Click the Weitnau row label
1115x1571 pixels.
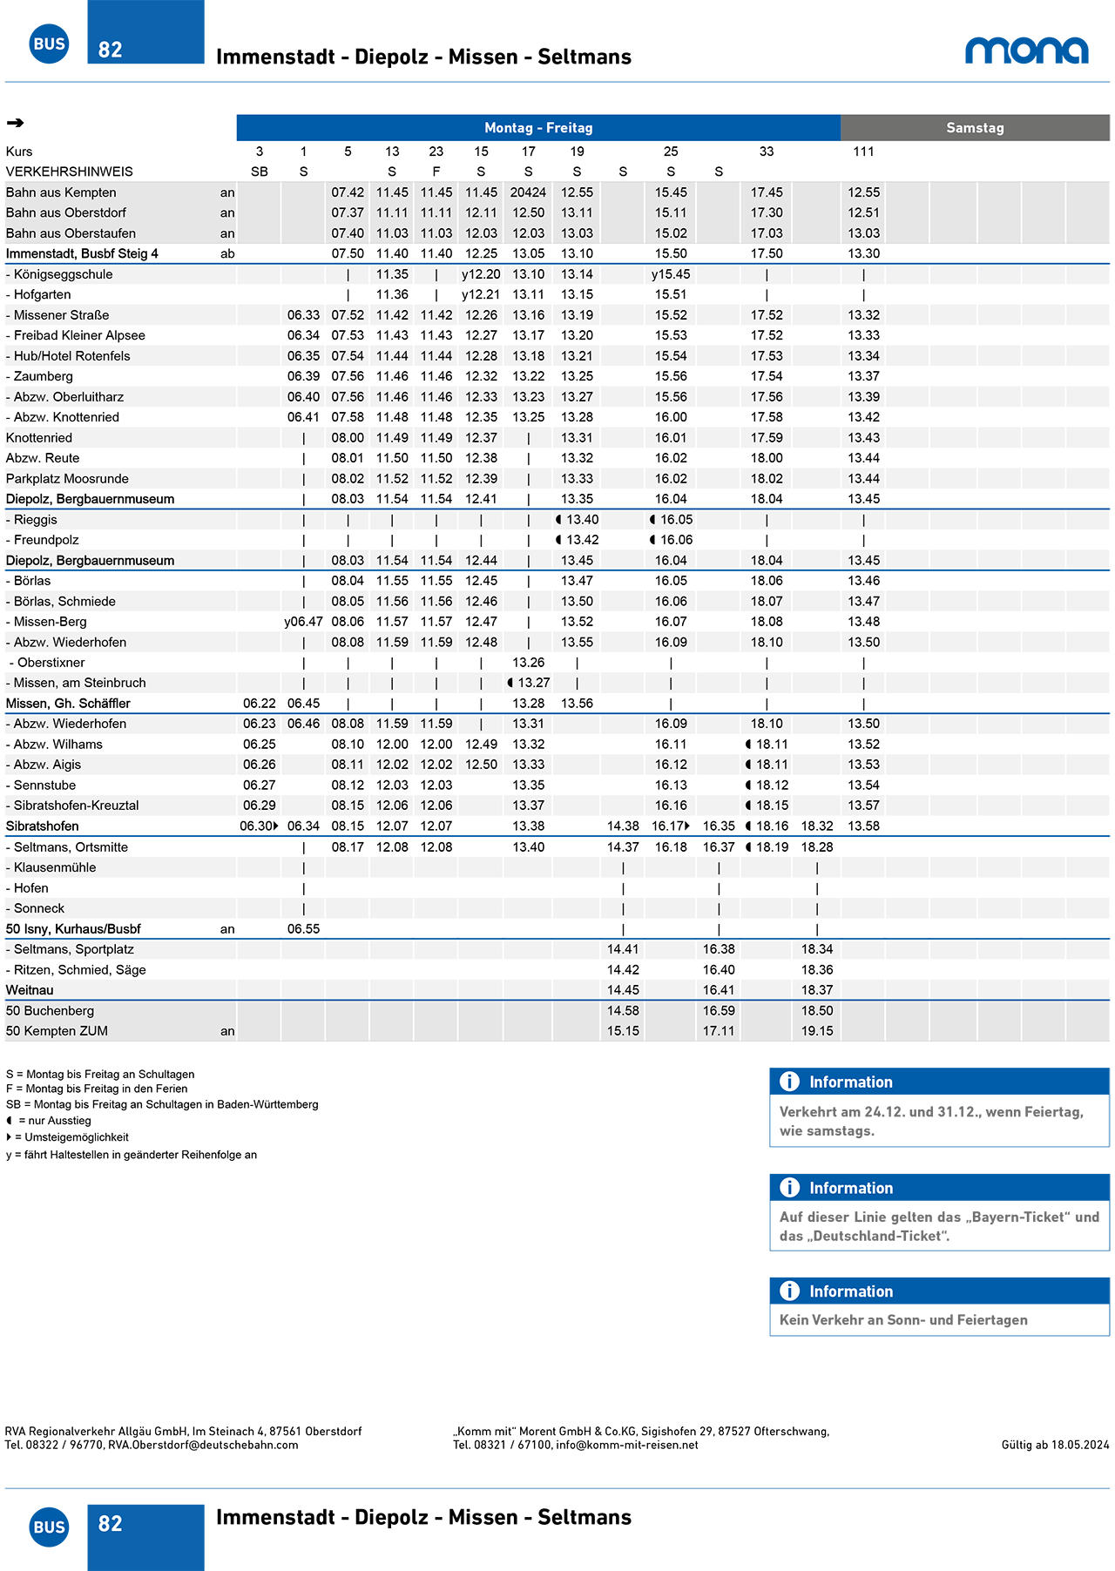pyautogui.click(x=30, y=990)
